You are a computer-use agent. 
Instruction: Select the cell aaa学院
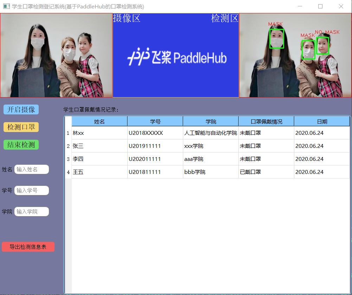tap(211, 159)
